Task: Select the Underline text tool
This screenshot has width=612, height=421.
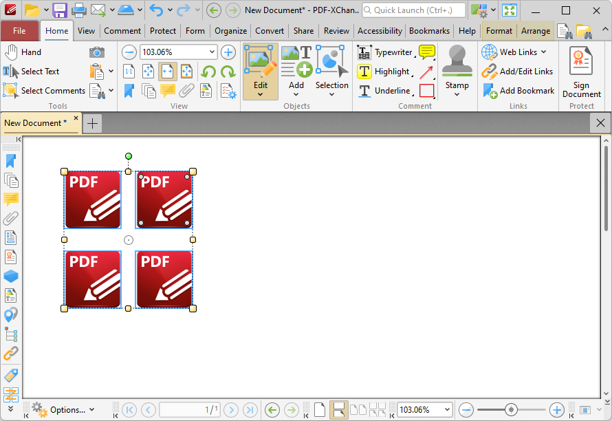Action: pyautogui.click(x=384, y=91)
